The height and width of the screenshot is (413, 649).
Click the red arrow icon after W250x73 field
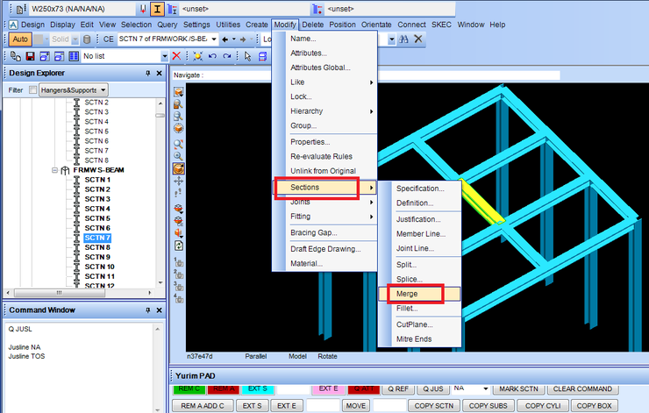point(143,9)
